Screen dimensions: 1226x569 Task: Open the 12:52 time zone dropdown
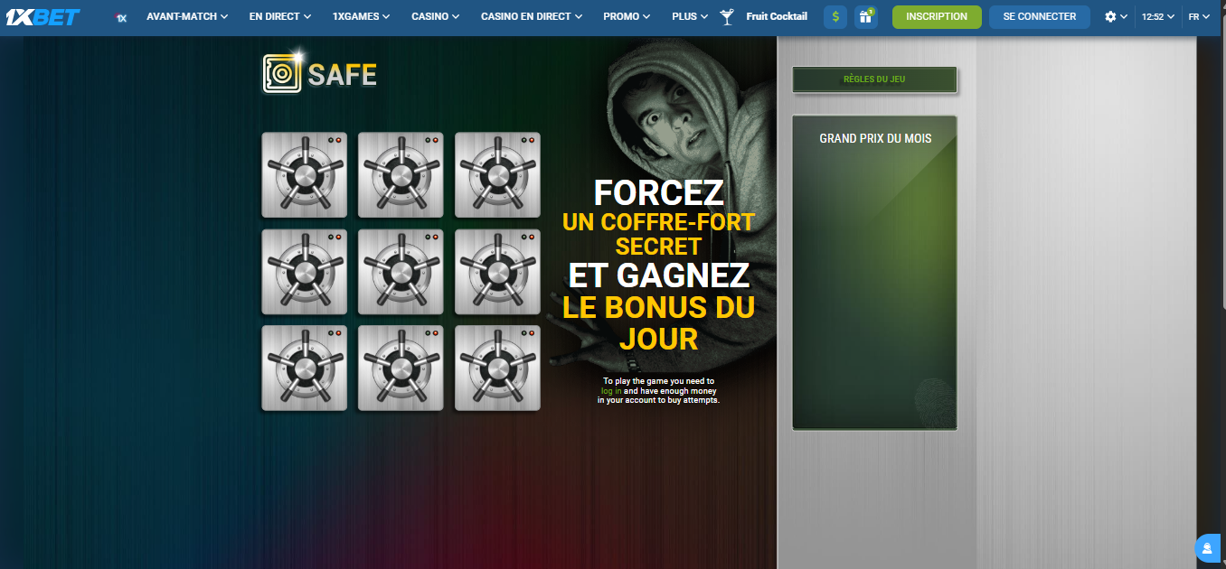(x=1157, y=16)
